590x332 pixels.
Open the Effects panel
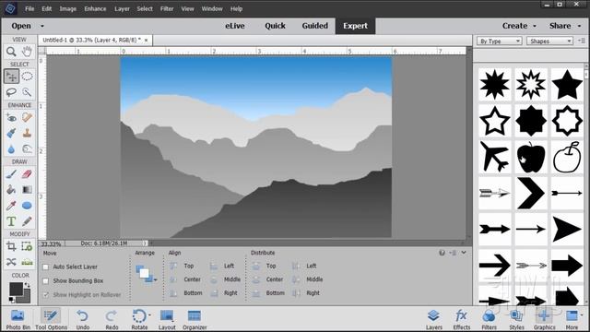[x=461, y=319]
